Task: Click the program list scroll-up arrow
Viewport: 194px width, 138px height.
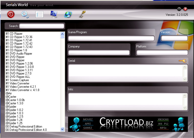Action: point(62,34)
